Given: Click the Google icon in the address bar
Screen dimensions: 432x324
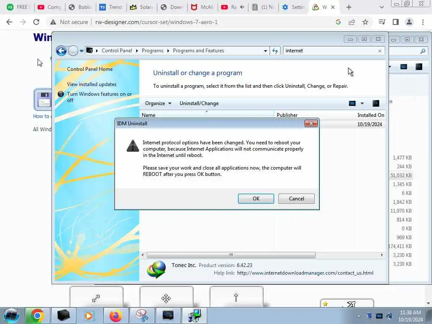Looking at the screenshot, I should (338, 22).
